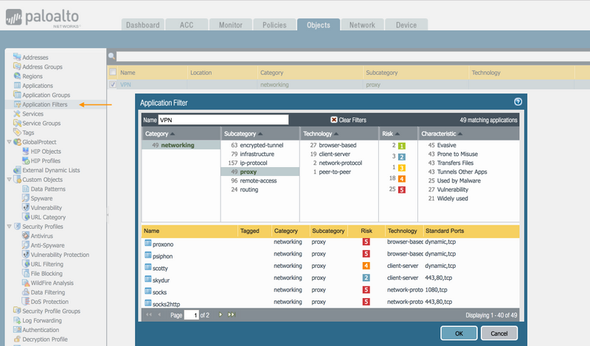Click the filter Name input field
This screenshot has width=590, height=346.
pos(223,119)
